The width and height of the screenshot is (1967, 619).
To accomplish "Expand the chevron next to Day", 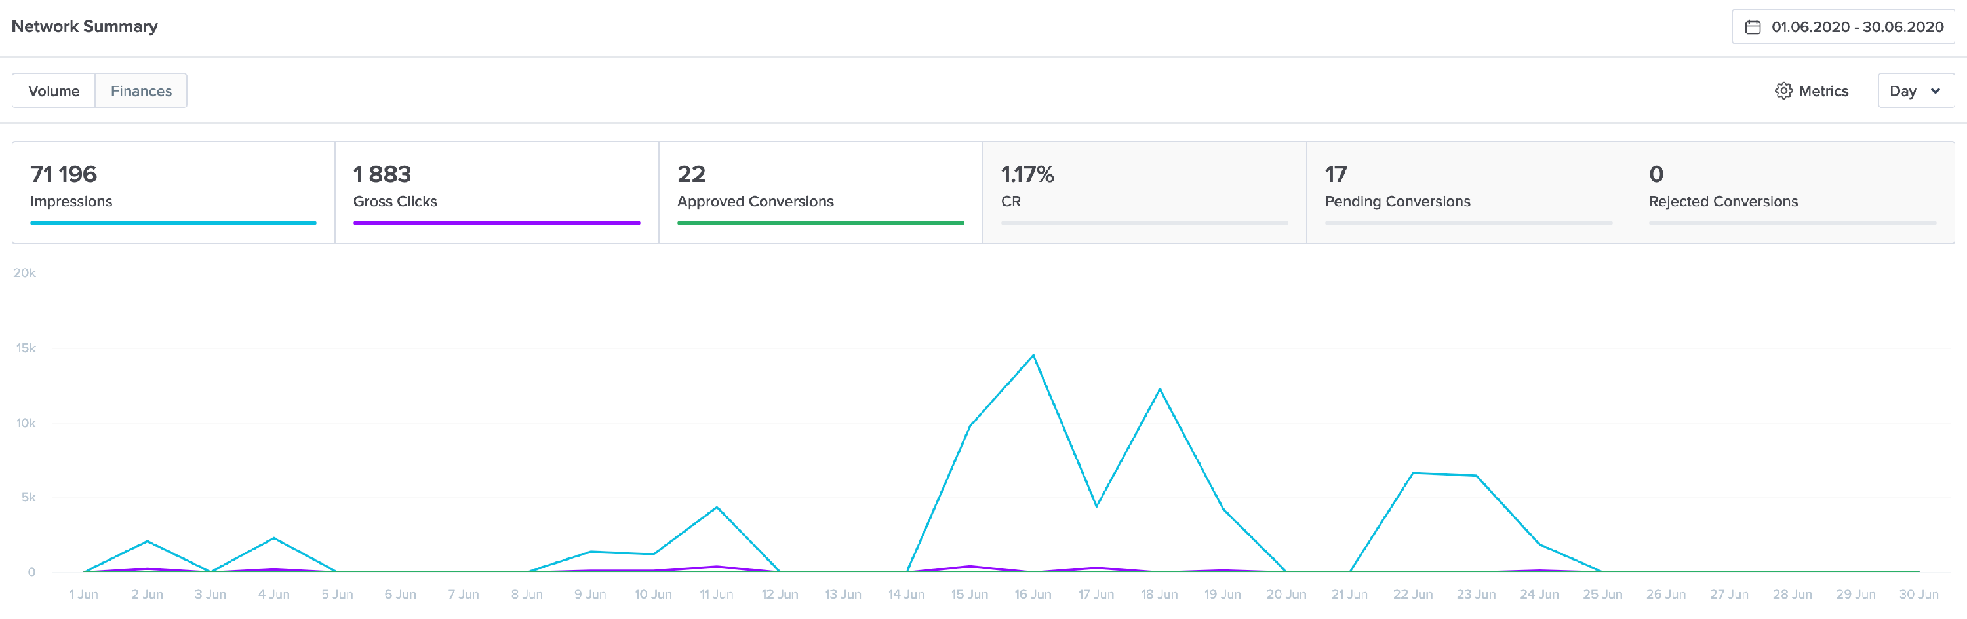I will point(1935,91).
